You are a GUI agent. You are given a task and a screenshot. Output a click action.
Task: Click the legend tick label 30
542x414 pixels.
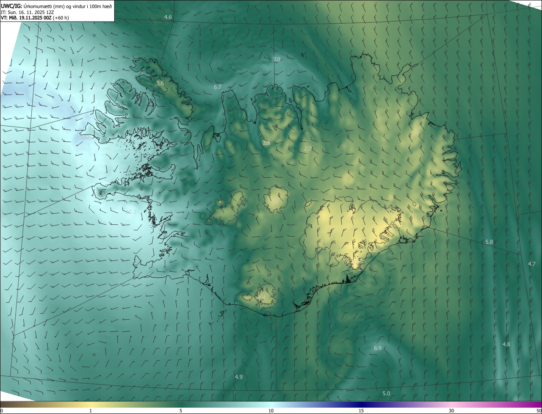[x=451, y=411]
